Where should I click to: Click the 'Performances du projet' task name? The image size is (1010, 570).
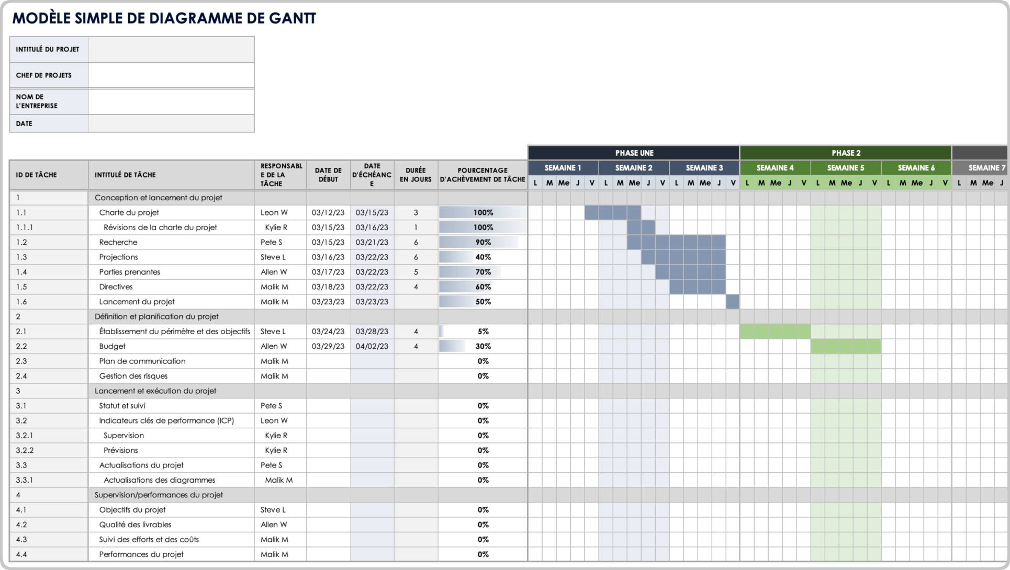(141, 554)
